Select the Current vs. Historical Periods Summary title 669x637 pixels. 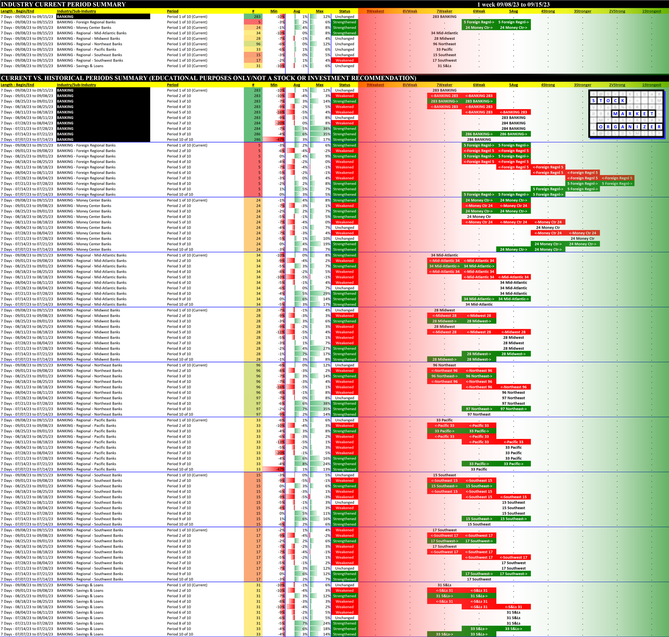point(208,78)
